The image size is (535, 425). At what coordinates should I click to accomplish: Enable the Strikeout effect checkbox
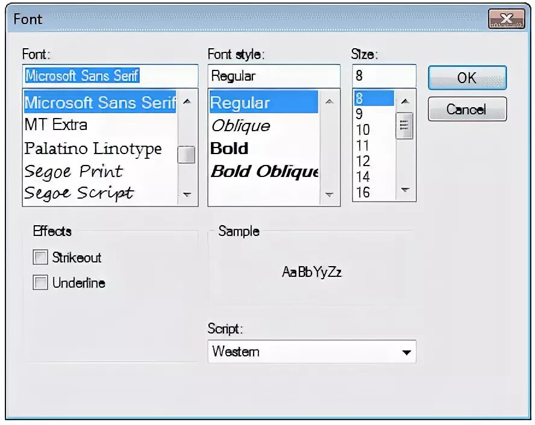coord(40,257)
